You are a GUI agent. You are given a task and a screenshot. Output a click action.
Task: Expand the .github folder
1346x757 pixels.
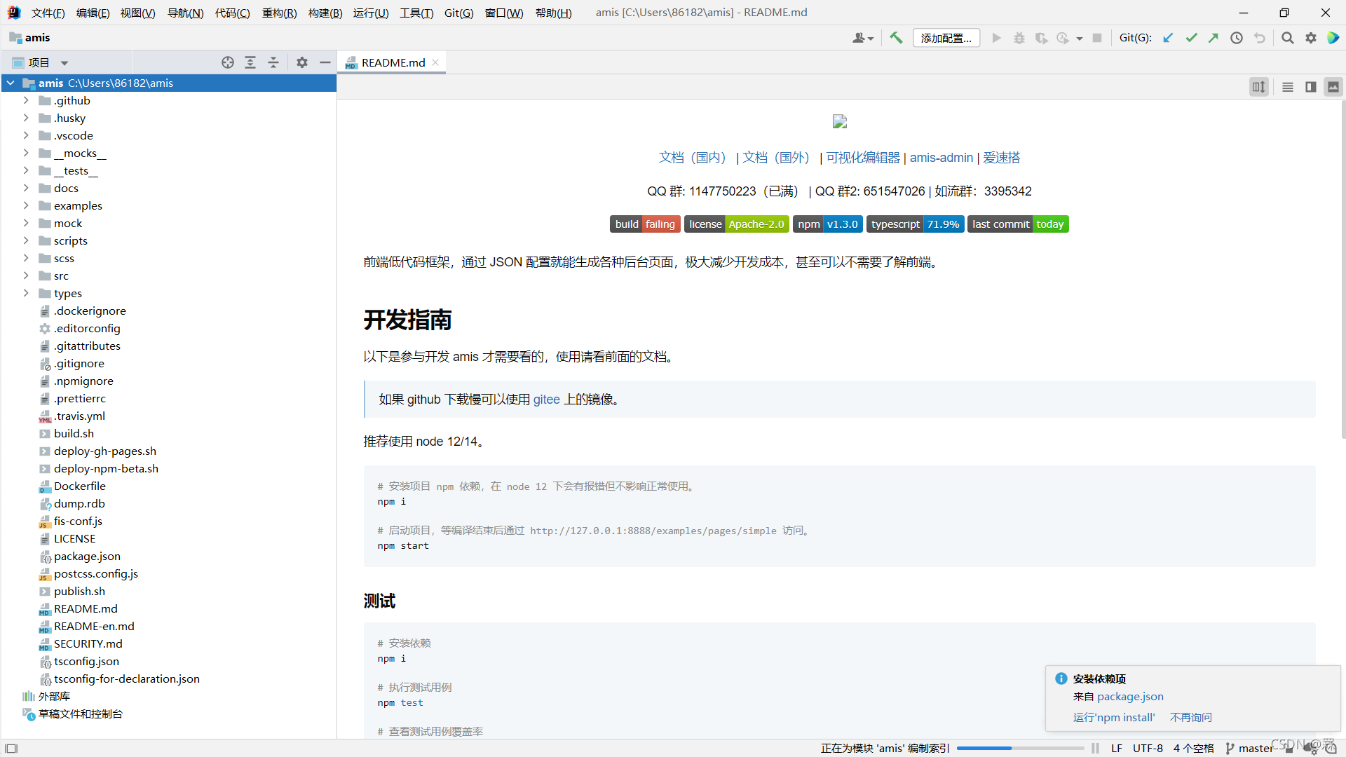[x=26, y=100]
